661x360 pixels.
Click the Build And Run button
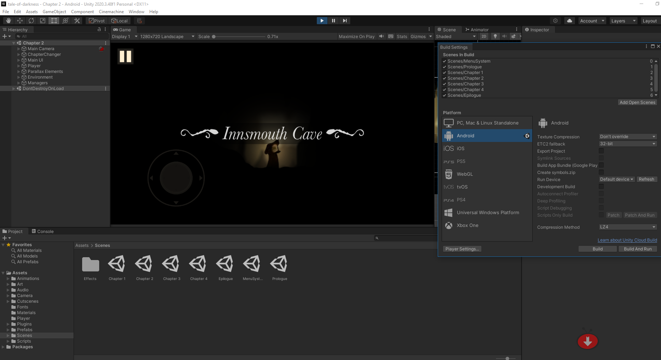(638, 249)
